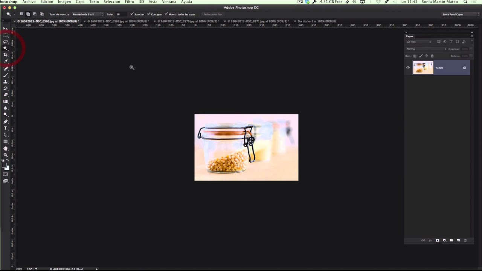Screen dimensions: 482x271
Task: Select the Path Selection tool
Action: 5,135
